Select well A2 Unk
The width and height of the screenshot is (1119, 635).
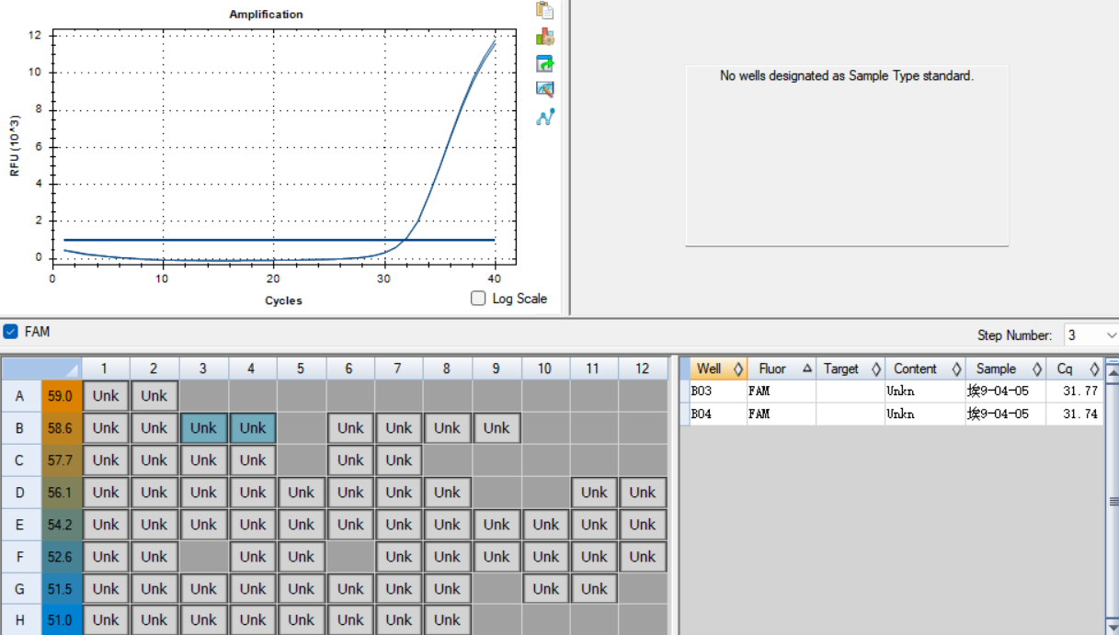(x=154, y=396)
